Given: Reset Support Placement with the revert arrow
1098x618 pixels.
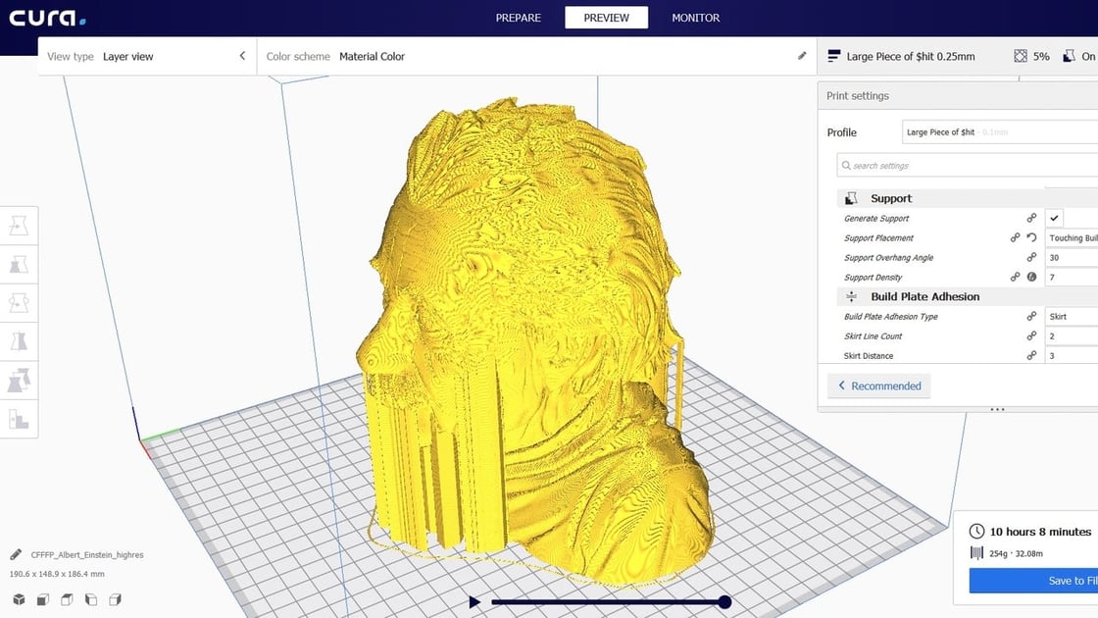Looking at the screenshot, I should pos(1029,237).
